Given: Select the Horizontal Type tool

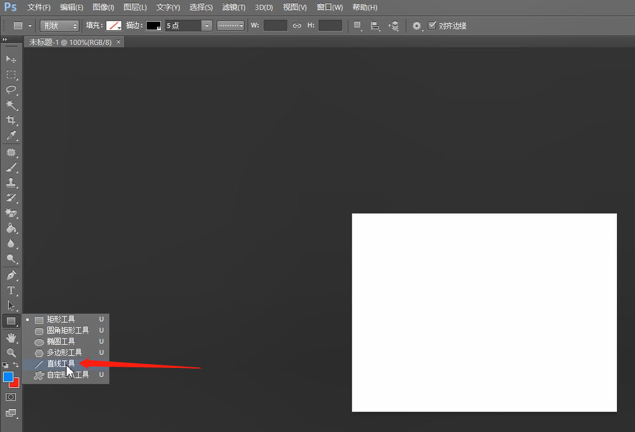Looking at the screenshot, I should tap(12, 290).
